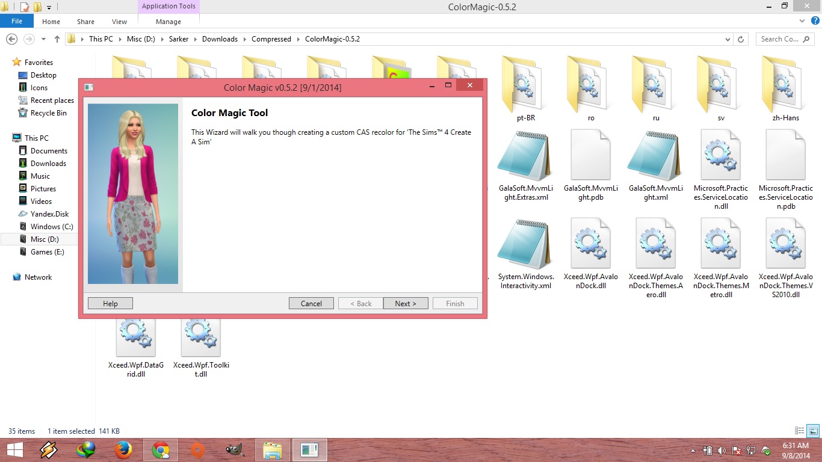This screenshot has width=822, height=462.
Task: Select Documents under This PC
Action: coord(49,151)
